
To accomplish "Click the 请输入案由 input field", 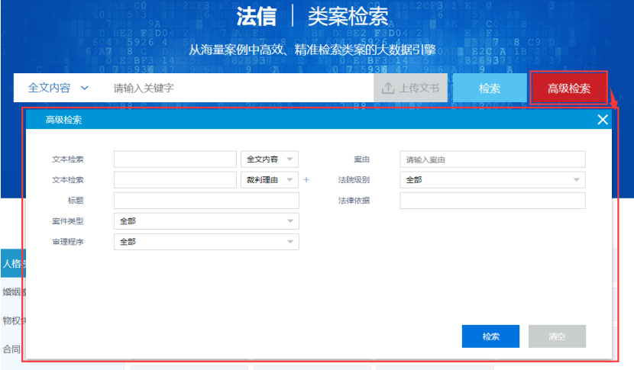I will [493, 159].
